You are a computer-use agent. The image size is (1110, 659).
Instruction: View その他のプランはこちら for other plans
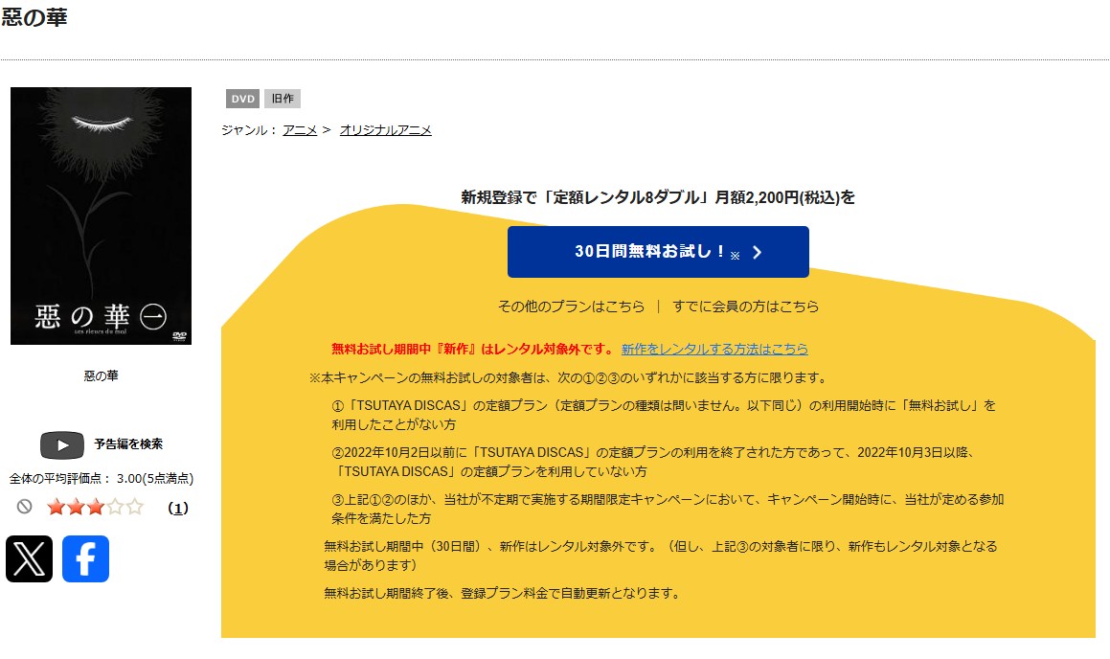571,307
